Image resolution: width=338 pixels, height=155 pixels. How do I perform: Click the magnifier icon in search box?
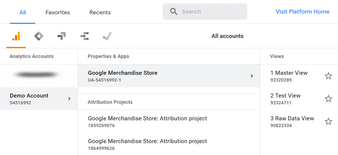[174, 12]
